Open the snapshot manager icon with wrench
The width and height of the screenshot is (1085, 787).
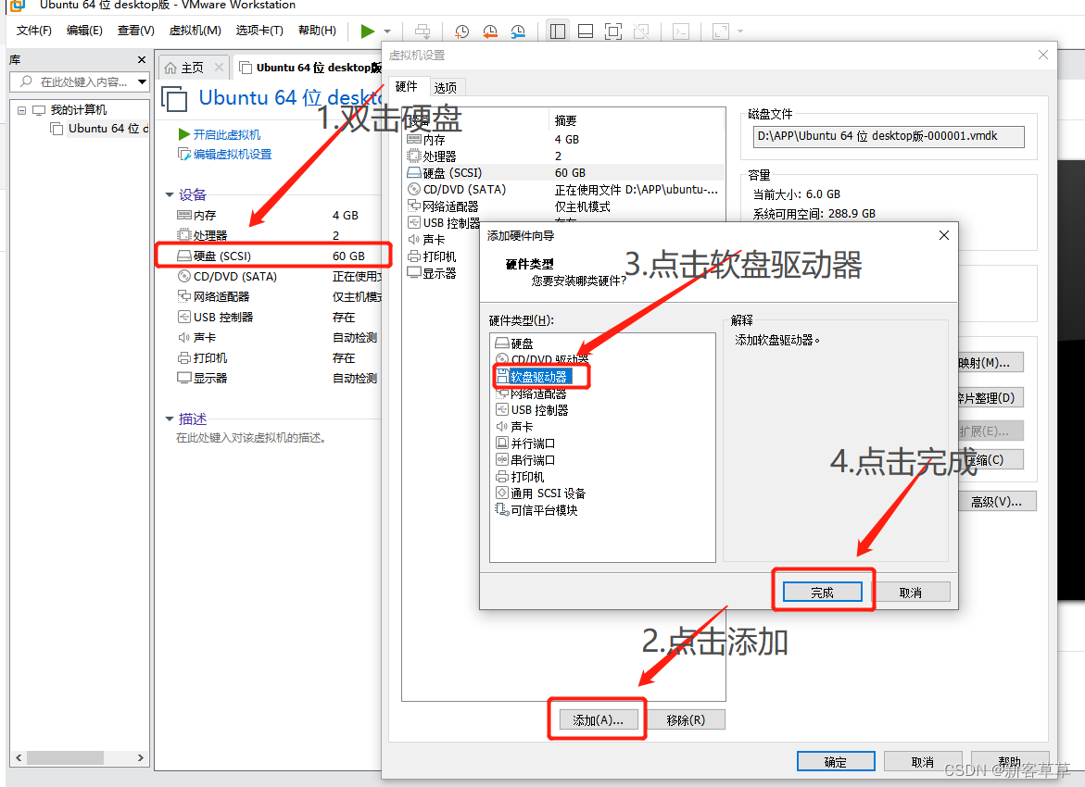[518, 31]
